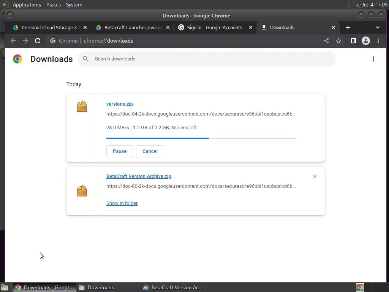Click the versions.zip source URL text

click(x=201, y=114)
